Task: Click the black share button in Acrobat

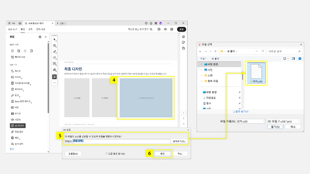Action: 181,29
